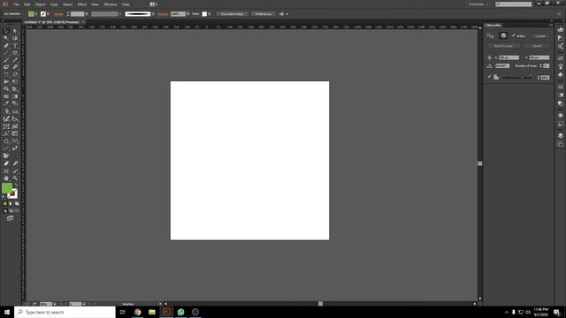Select the Pen tool
Viewport: 566px width, 318px height.
click(6, 45)
